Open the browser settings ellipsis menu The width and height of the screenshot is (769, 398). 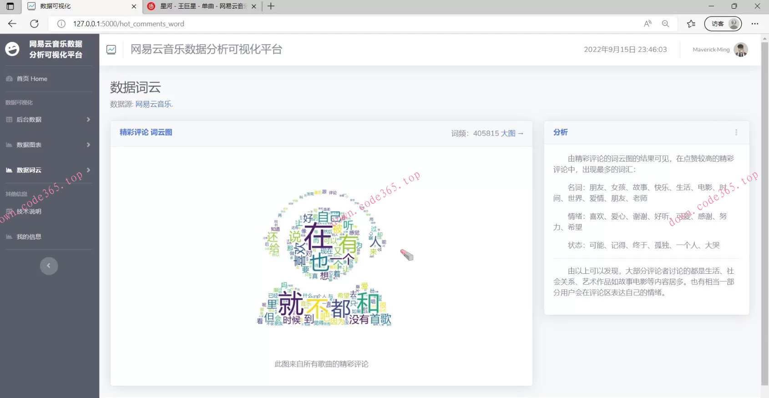pyautogui.click(x=755, y=24)
